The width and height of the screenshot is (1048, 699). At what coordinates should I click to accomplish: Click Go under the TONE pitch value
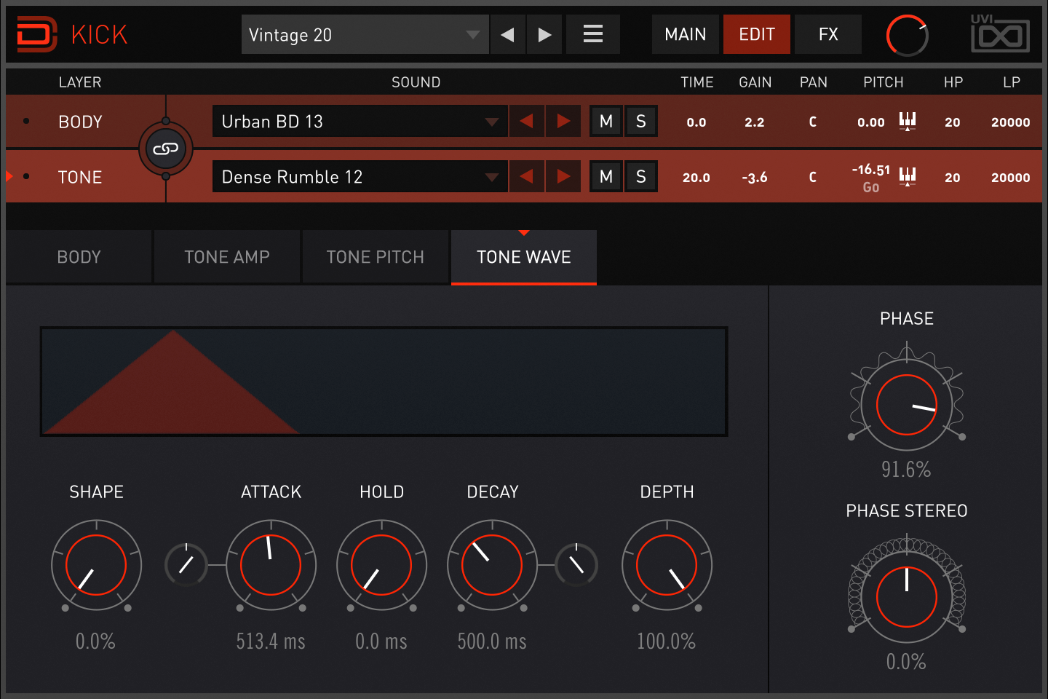point(870,187)
